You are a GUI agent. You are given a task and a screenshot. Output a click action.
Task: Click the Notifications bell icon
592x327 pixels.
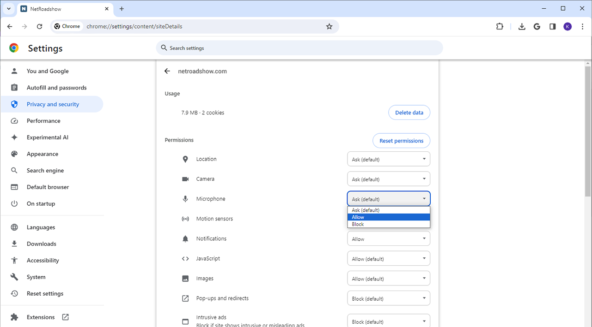coord(185,238)
